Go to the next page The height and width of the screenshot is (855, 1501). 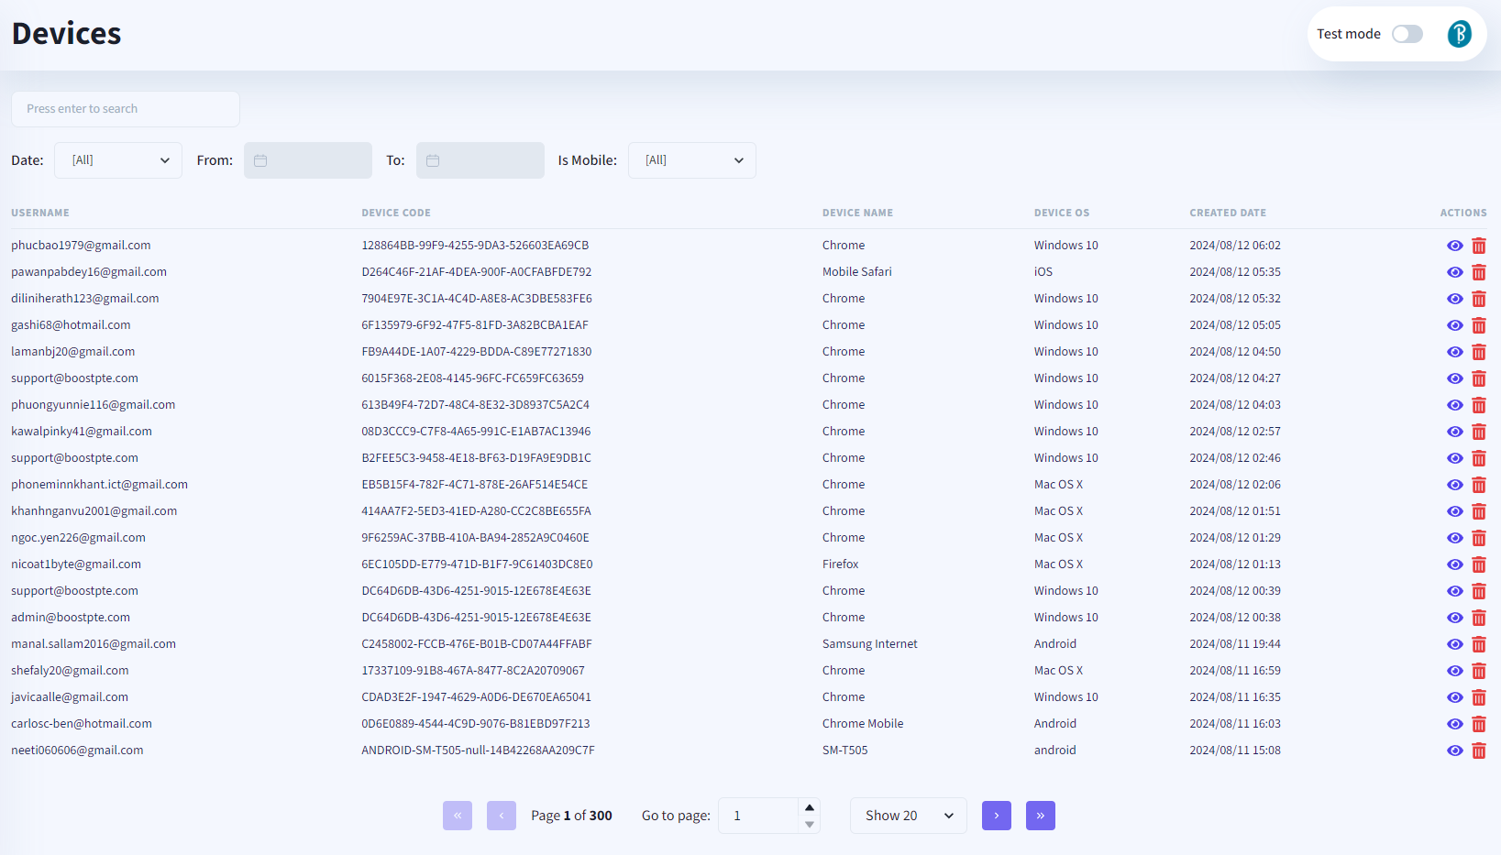[996, 816]
